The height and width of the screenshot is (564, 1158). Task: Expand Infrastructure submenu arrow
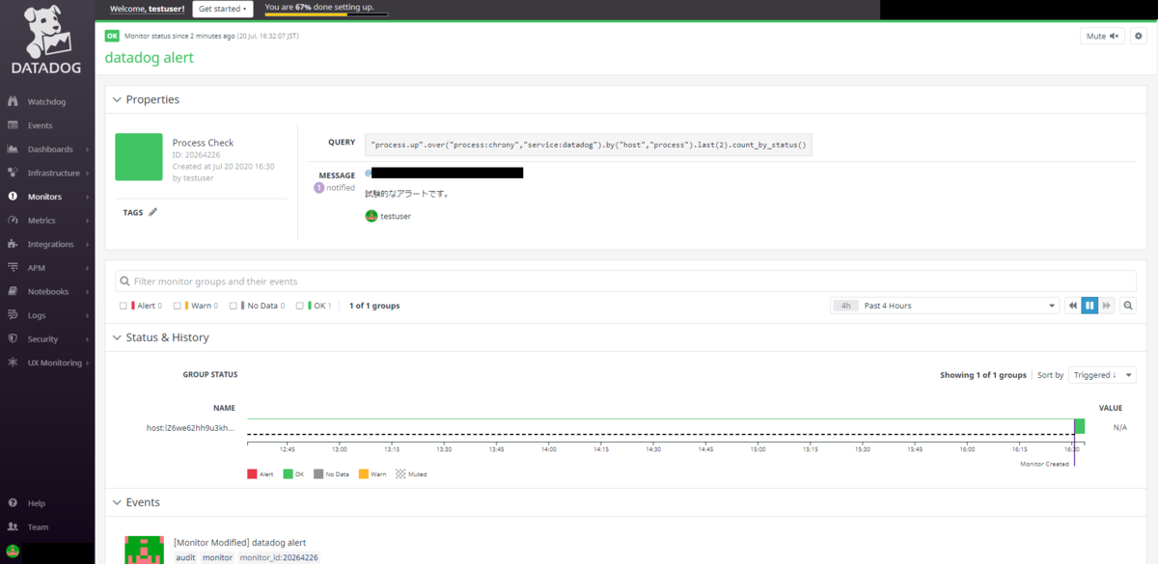click(87, 174)
